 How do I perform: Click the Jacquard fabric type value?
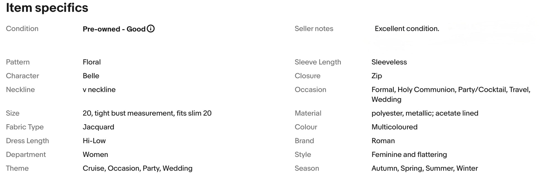(x=98, y=127)
